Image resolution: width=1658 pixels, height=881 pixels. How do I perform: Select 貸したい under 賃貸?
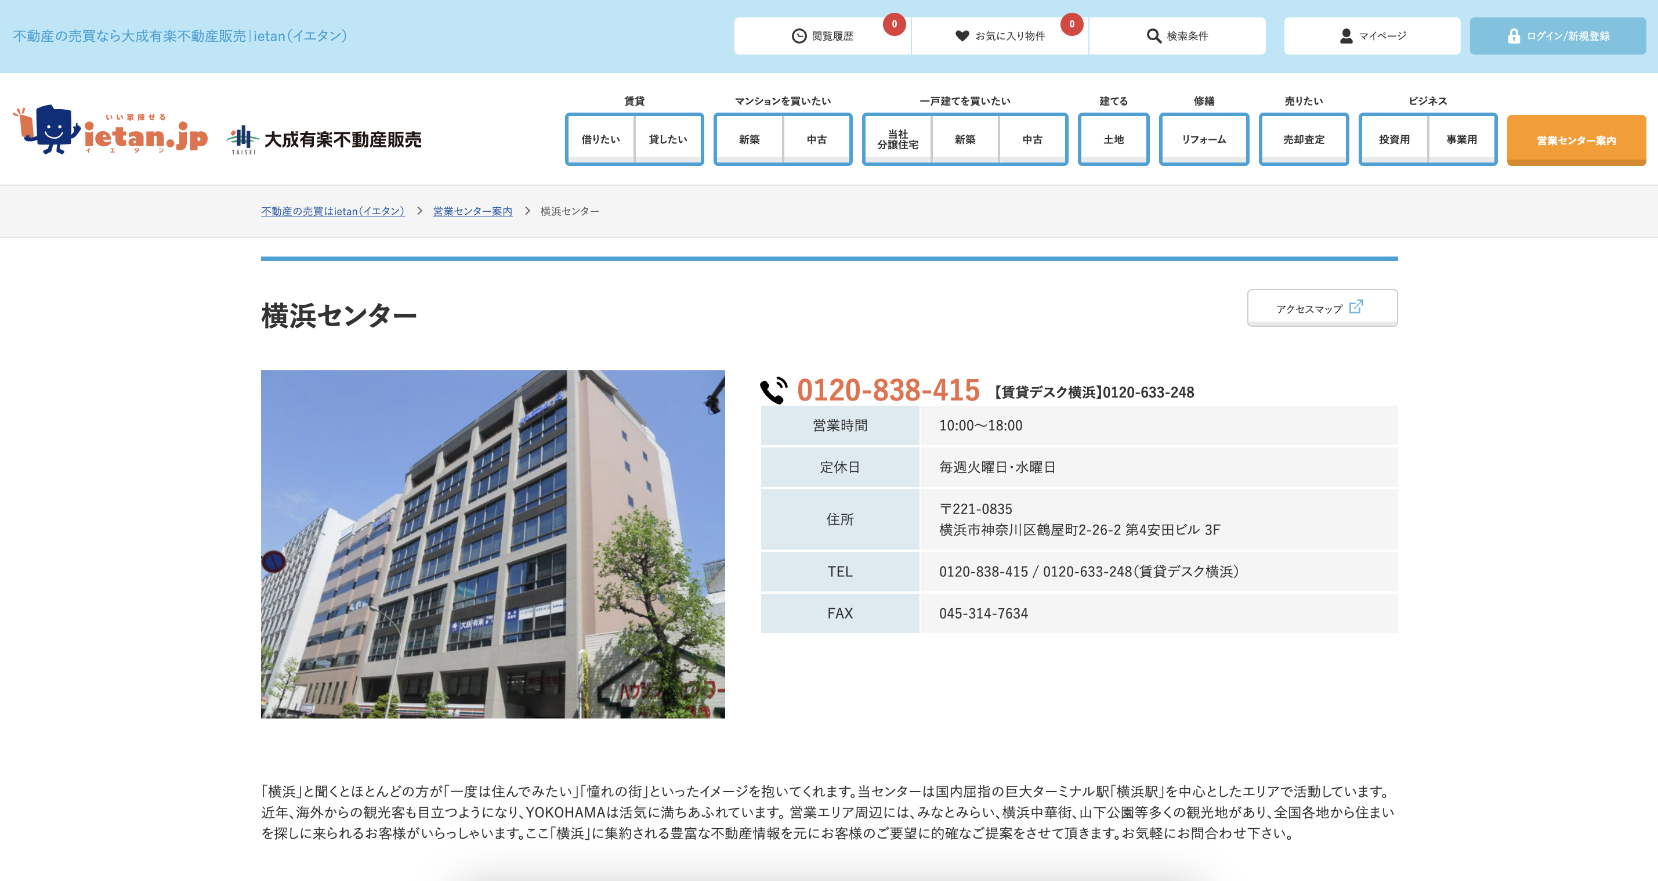(668, 139)
